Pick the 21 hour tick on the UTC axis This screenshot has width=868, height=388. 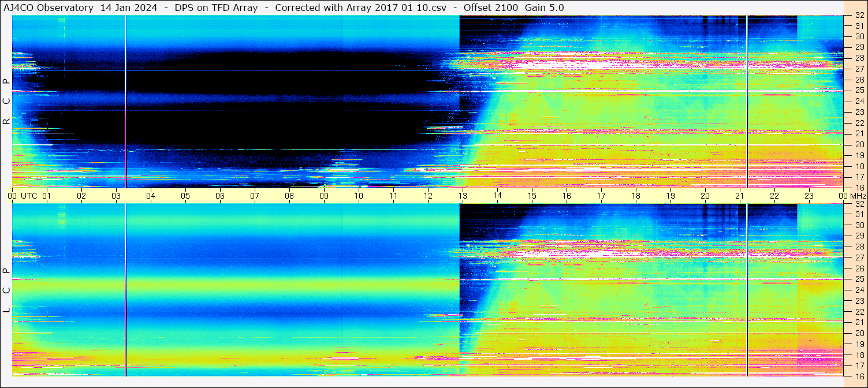pyautogui.click(x=740, y=196)
